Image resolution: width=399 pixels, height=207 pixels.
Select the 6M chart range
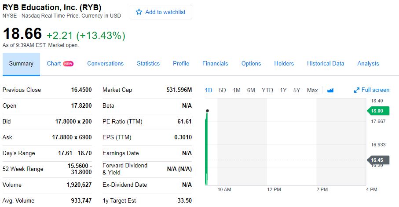[x=251, y=90]
